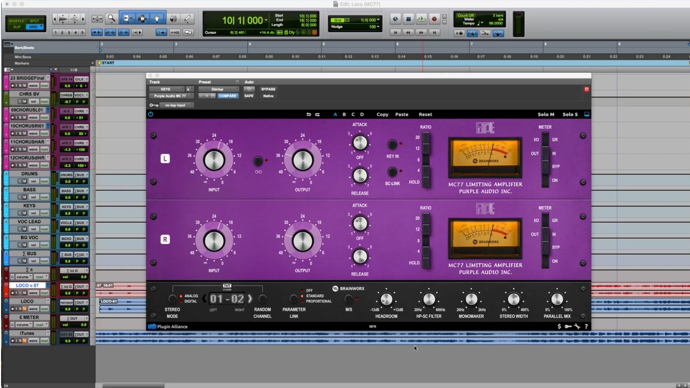
Task: Click the plugin Paste button
Action: pyautogui.click(x=402, y=114)
